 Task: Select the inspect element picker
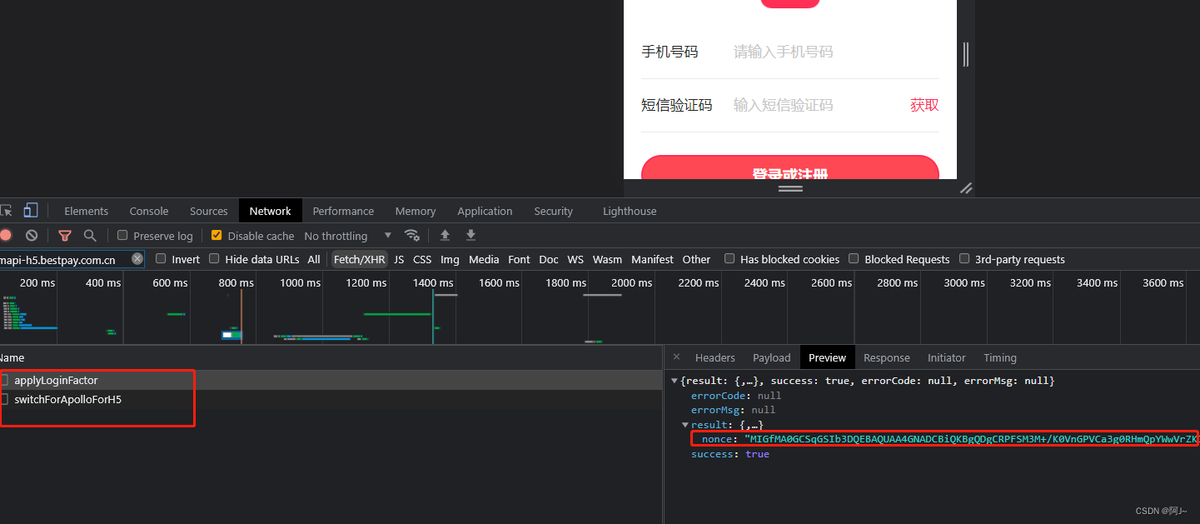pos(5,210)
